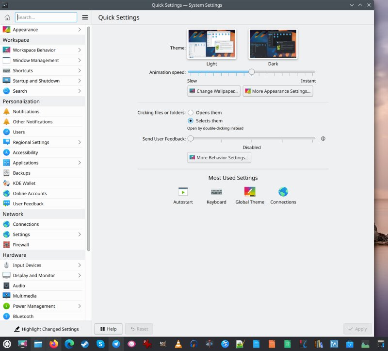Screen dimensions: 388x351
Task: Open Autostart from Most Used Settings
Action: tap(183, 195)
